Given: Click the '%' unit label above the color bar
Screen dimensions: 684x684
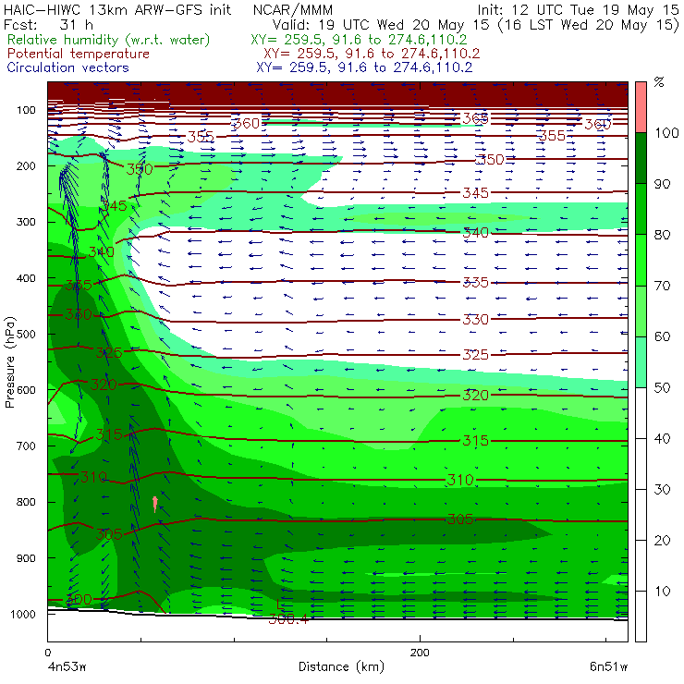Looking at the screenshot, I should coord(659,82).
